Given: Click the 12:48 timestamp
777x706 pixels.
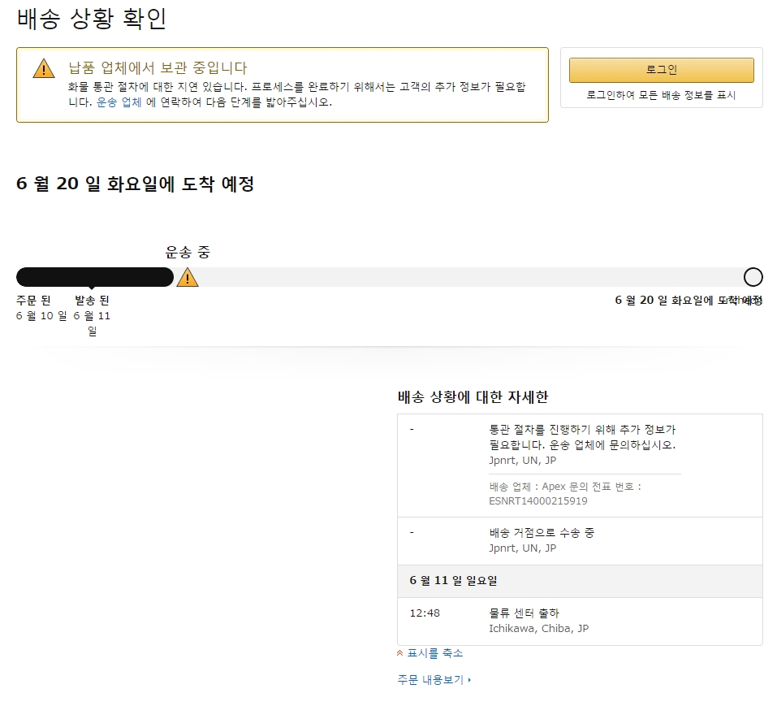Looking at the screenshot, I should click(x=425, y=613).
